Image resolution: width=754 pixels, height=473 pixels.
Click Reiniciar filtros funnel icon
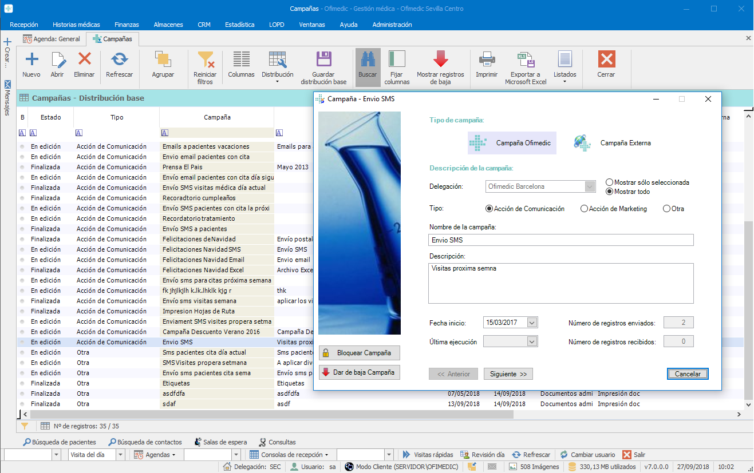click(205, 59)
